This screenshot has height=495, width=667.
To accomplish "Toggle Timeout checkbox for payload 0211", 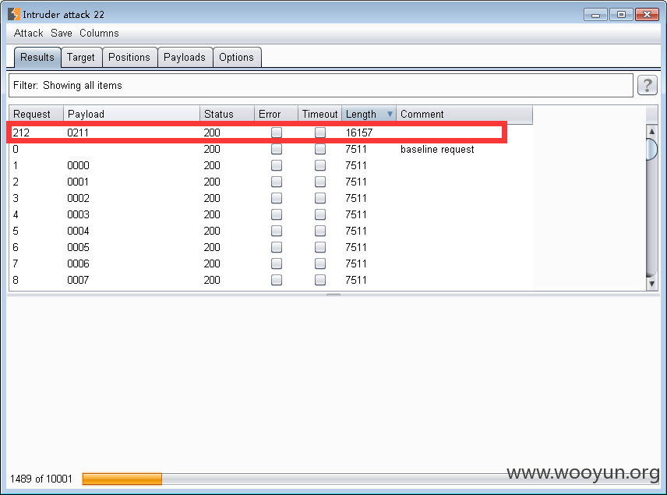I will click(x=320, y=133).
